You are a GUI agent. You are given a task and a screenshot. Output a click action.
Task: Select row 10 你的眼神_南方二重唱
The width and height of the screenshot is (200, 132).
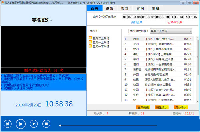tap(159, 85)
